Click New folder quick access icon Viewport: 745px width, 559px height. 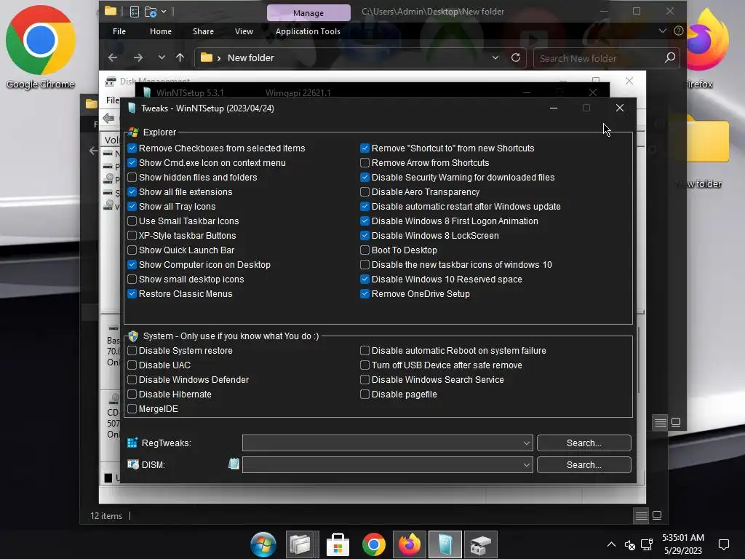click(151, 12)
